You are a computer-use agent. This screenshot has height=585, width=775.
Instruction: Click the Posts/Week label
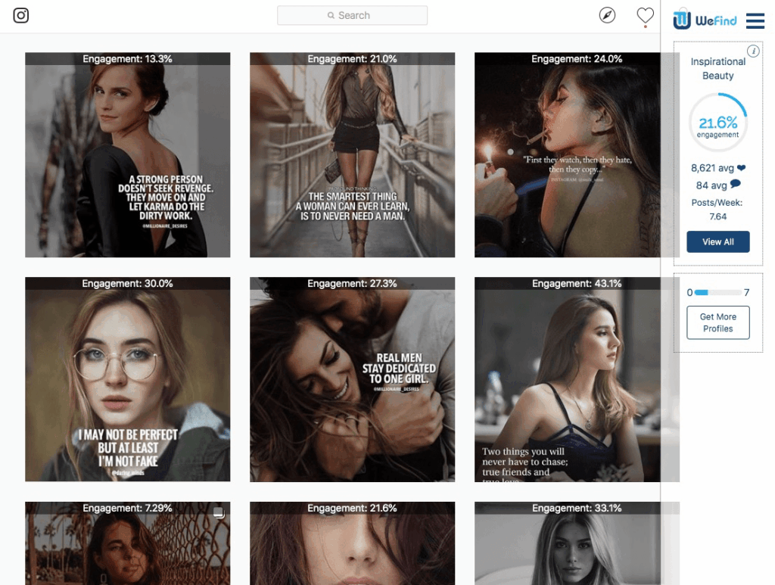717,203
